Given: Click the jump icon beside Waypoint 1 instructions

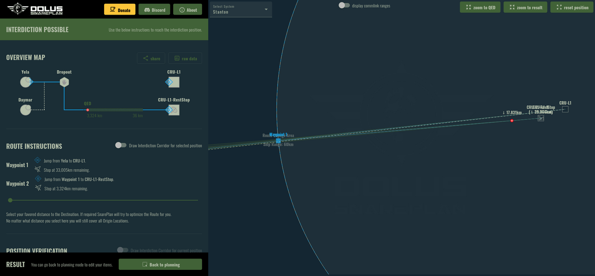Looking at the screenshot, I should (37, 160).
